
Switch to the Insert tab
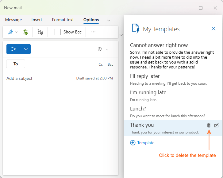click(37, 20)
